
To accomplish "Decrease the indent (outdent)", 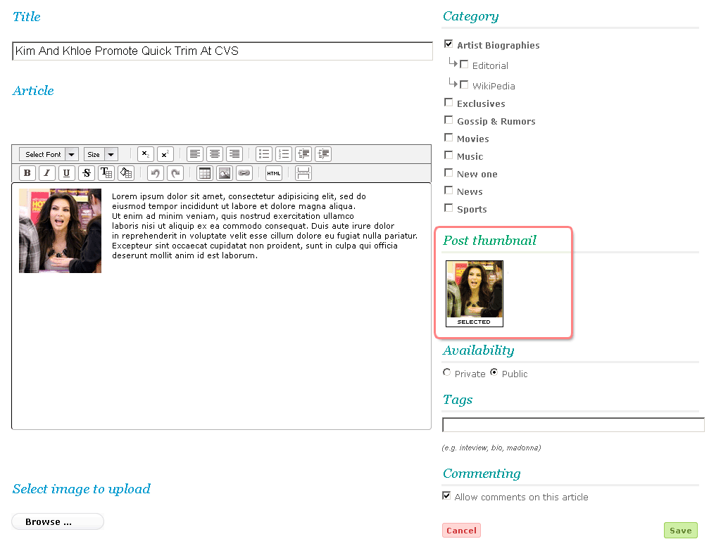I will (x=303, y=154).
